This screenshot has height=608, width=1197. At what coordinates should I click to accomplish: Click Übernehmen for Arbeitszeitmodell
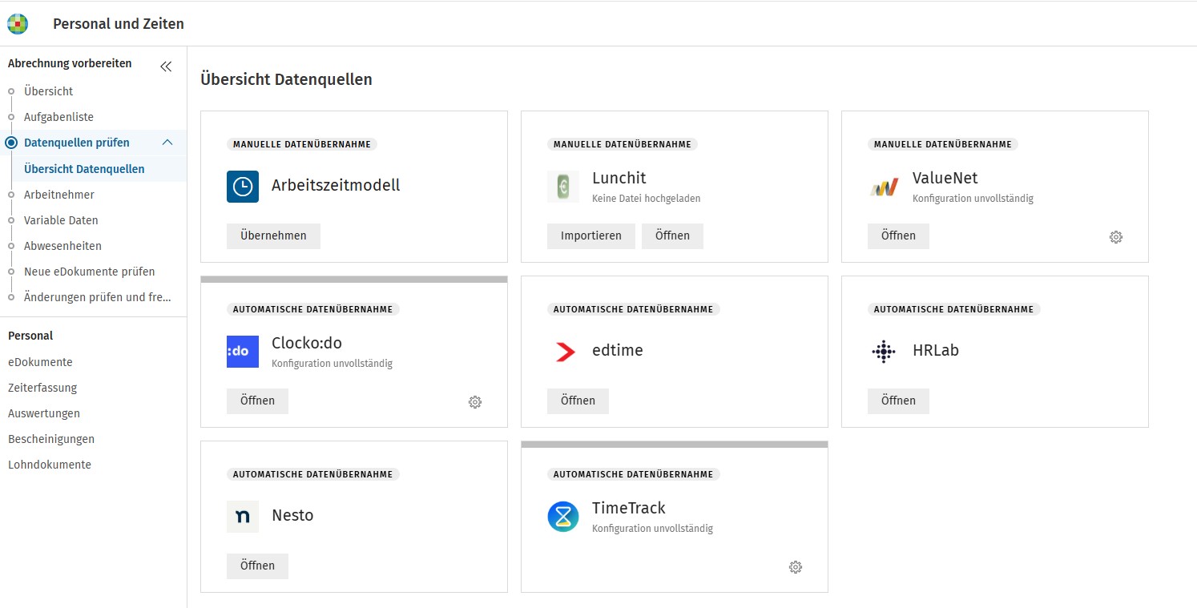click(x=273, y=236)
